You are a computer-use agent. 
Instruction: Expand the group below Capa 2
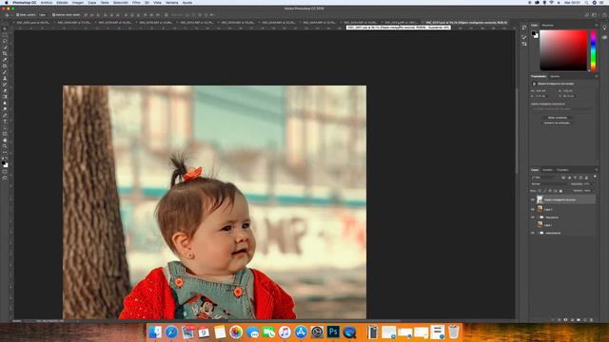click(x=538, y=218)
